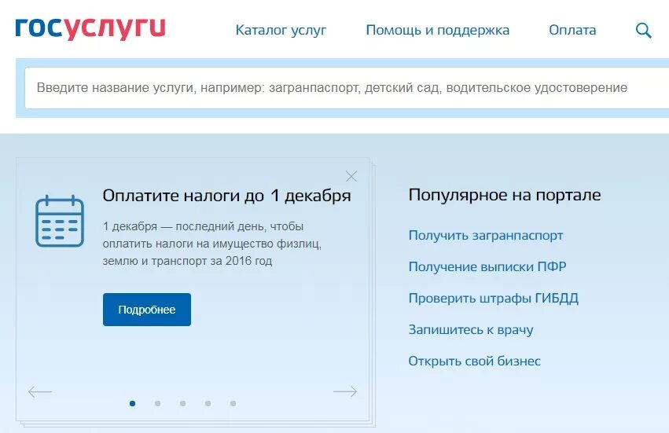Open Получение выписки ПФР link
Viewport: 669px width, 433px height.
tap(487, 266)
